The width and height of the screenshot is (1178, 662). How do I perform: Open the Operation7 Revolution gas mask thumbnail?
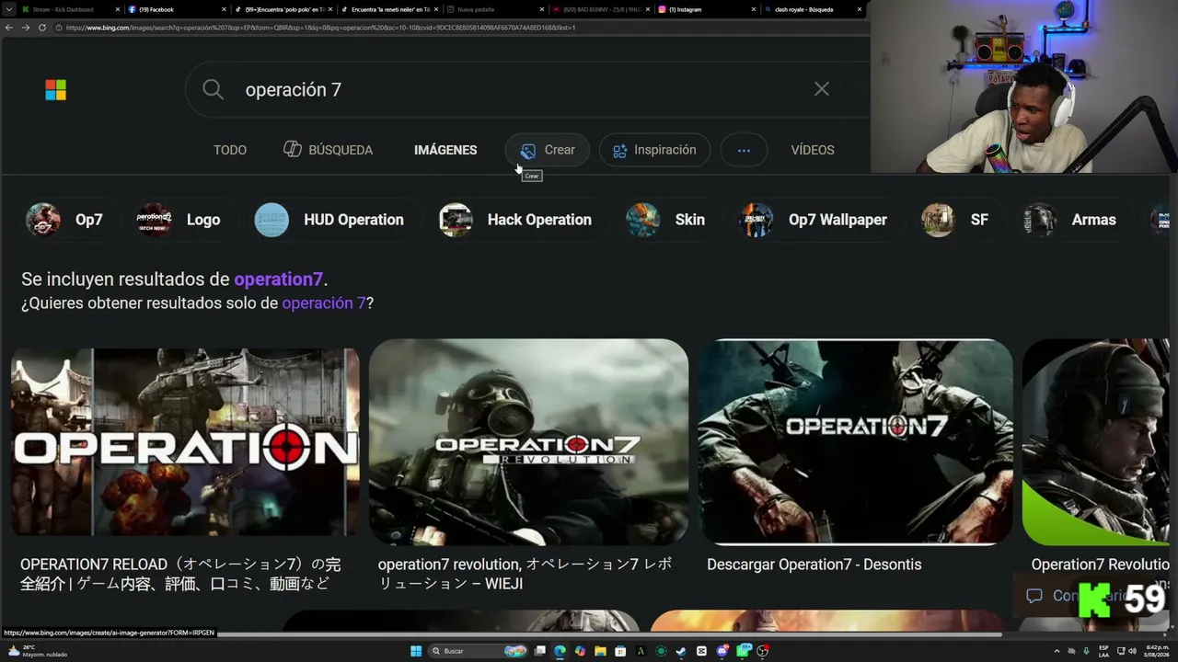tap(528, 442)
